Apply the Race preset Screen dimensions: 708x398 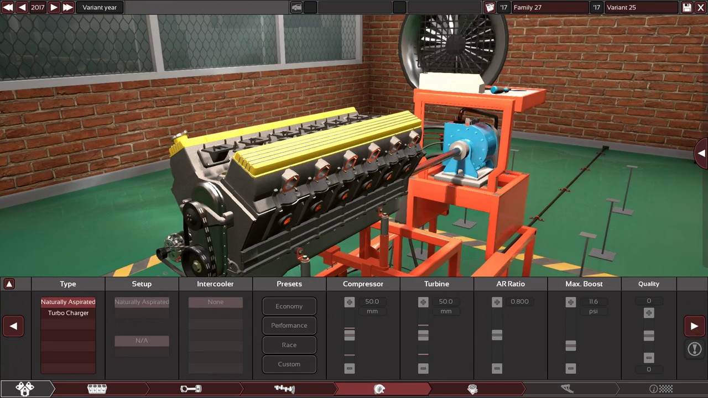[289, 345]
